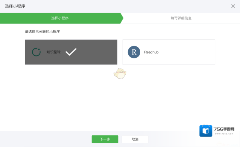The width and height of the screenshot is (240, 147).
Task: Select the Readhub mini program card
Action: coord(169,52)
